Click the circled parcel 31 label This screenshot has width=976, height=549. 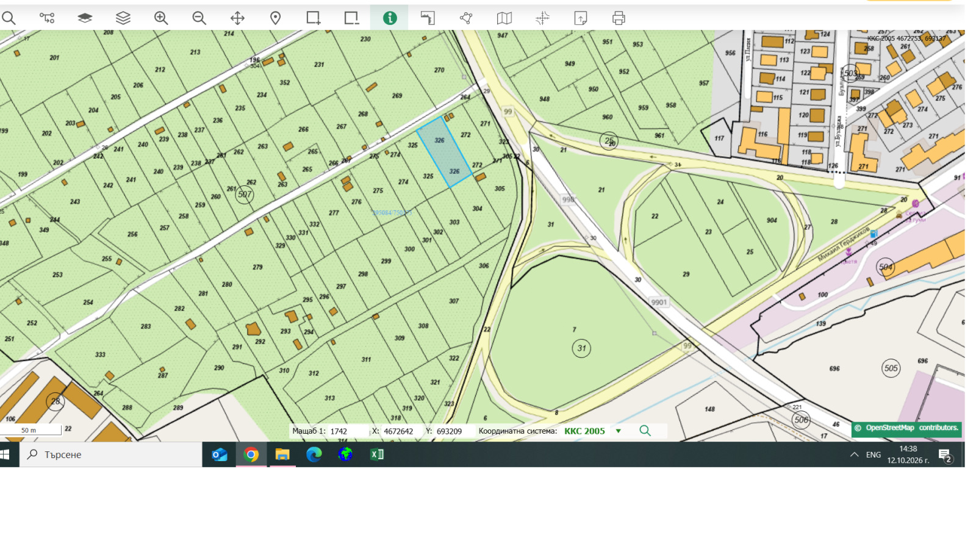coord(581,348)
